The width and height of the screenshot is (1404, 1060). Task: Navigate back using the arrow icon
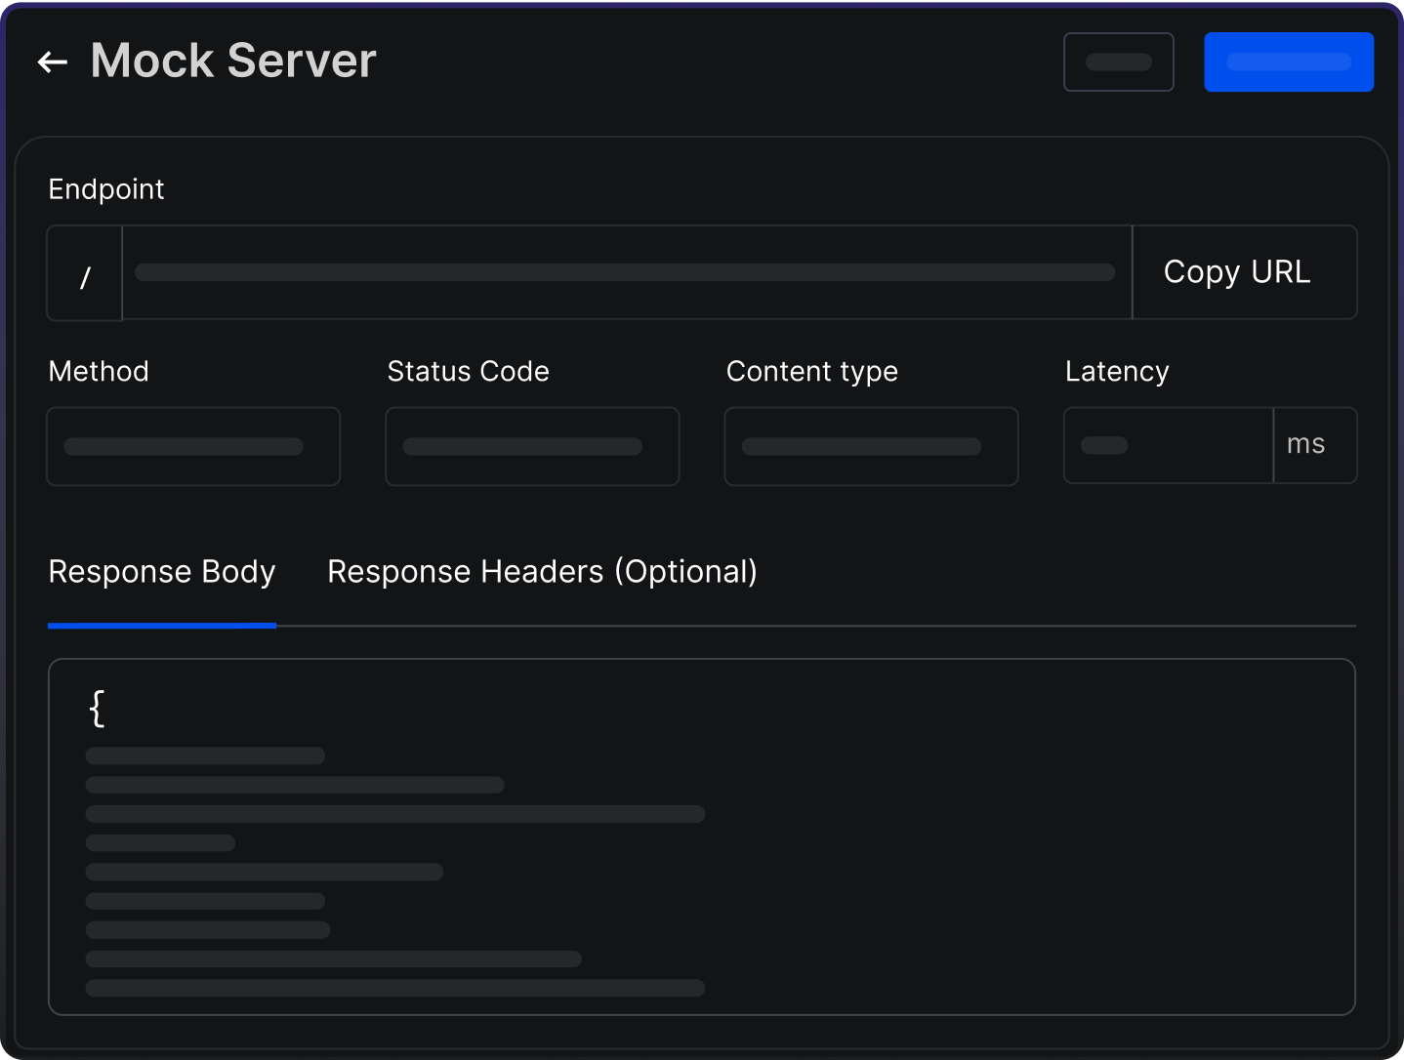point(52,61)
